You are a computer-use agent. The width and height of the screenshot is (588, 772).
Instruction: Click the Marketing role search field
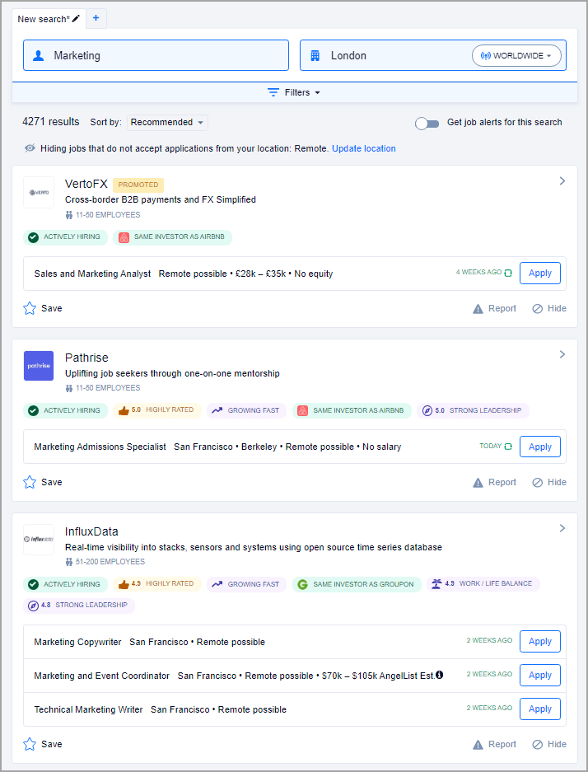156,56
